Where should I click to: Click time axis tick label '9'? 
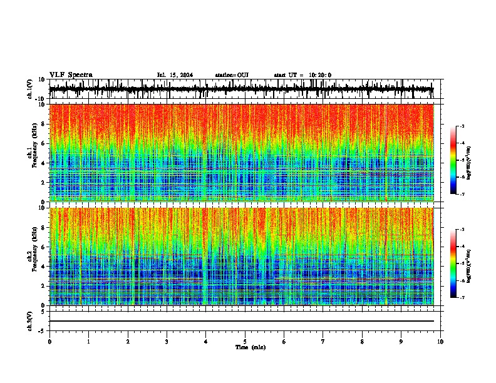tap(401, 342)
